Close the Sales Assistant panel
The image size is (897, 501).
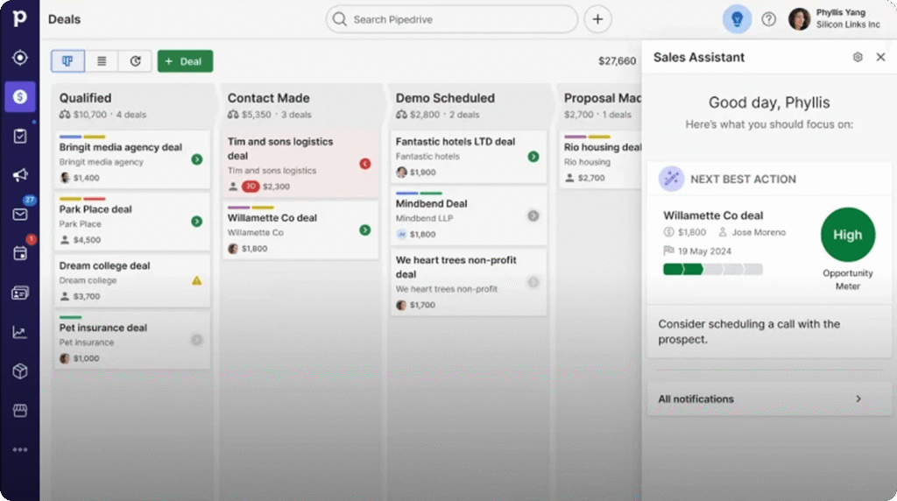tap(880, 57)
